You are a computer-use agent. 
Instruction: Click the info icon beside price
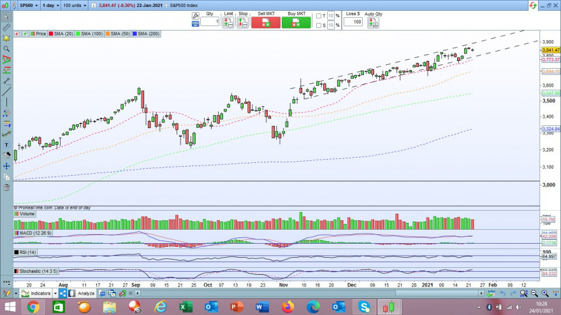coord(93,5)
